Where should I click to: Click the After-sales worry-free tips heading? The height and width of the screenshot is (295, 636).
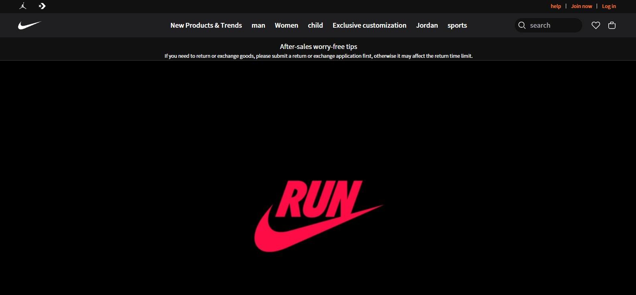point(318,47)
